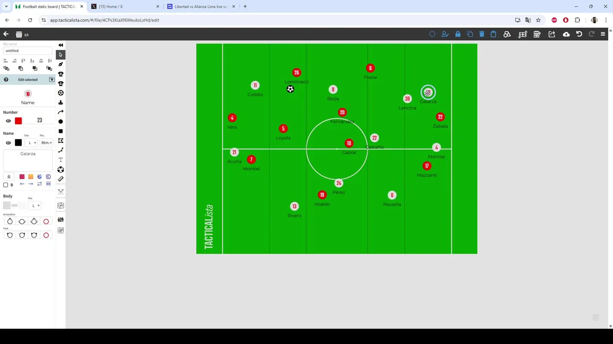Delete selected with trash icon
613x344 pixels.
[481, 34]
